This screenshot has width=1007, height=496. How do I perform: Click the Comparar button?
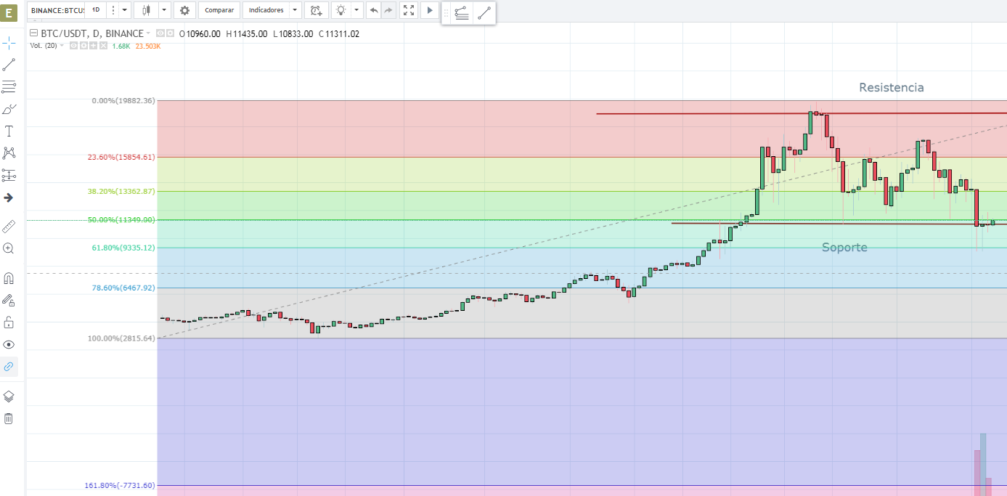[219, 10]
